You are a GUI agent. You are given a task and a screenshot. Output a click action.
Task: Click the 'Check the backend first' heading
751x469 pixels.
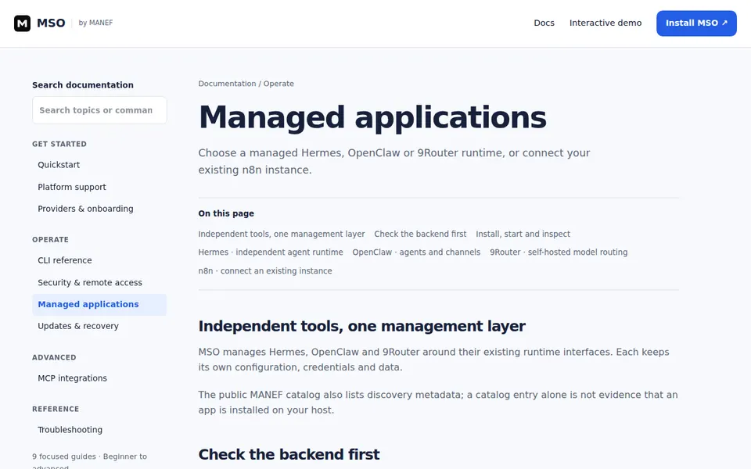tap(289, 455)
